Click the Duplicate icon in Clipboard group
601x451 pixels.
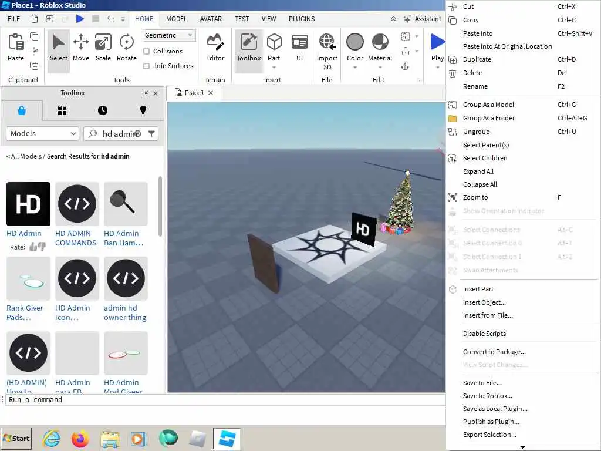34,66
